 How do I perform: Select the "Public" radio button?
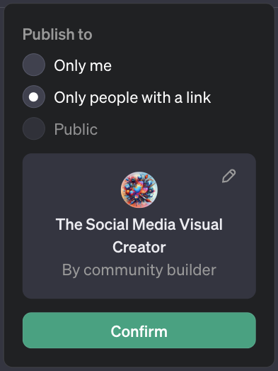34,128
